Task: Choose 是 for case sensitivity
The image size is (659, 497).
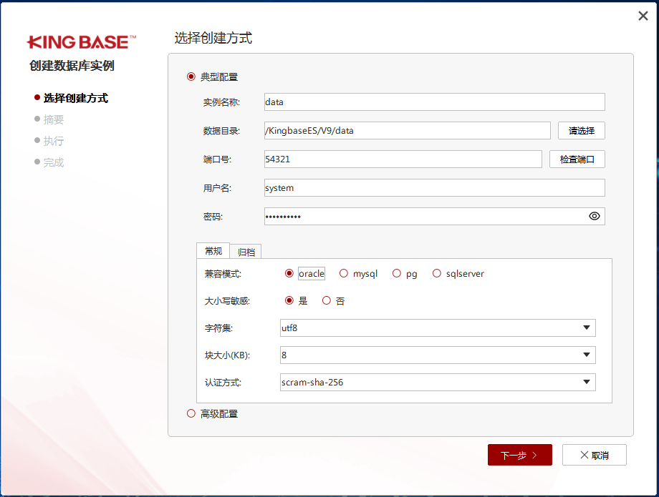Action: pyautogui.click(x=289, y=300)
